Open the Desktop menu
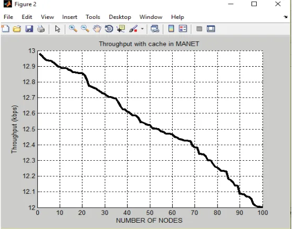 [120, 17]
